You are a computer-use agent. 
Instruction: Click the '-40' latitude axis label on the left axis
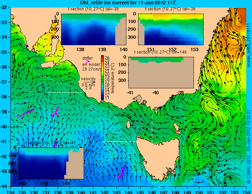pyautogui.click(x=4, y=127)
